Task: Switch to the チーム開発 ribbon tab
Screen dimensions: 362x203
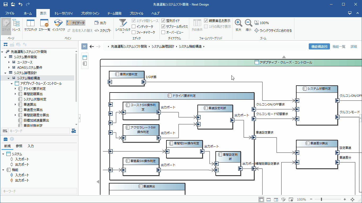Action: pos(114,13)
